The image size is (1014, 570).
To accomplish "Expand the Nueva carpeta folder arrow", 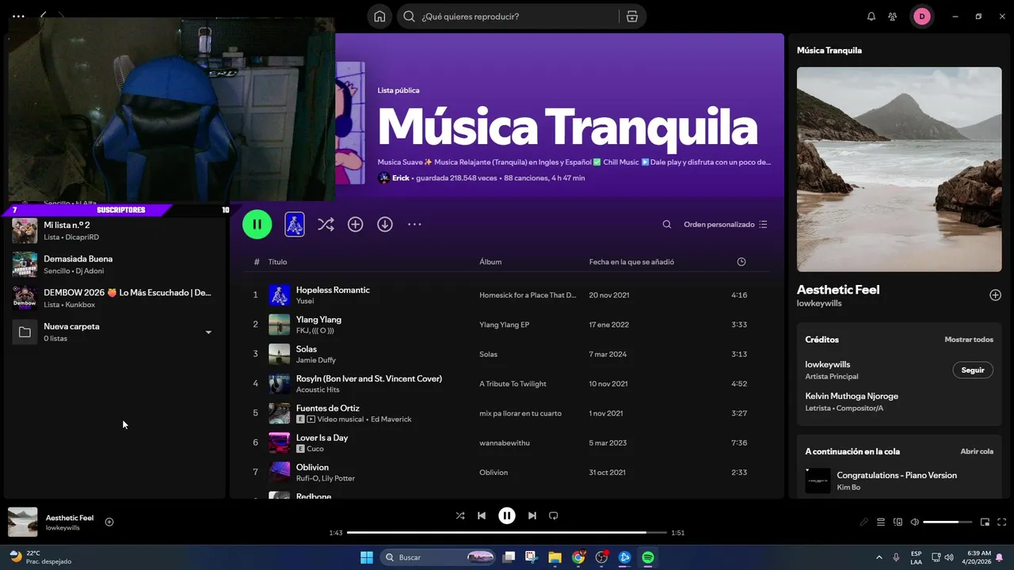I will [x=208, y=332].
